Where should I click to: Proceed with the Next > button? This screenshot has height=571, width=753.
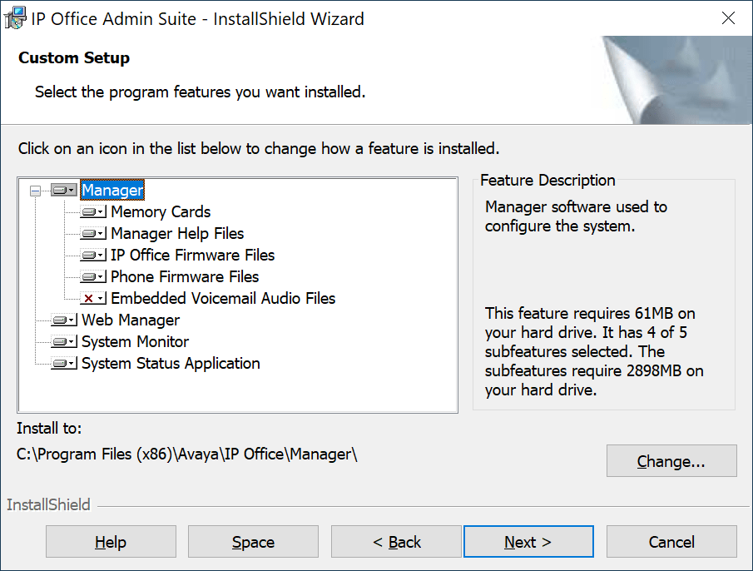click(x=528, y=542)
